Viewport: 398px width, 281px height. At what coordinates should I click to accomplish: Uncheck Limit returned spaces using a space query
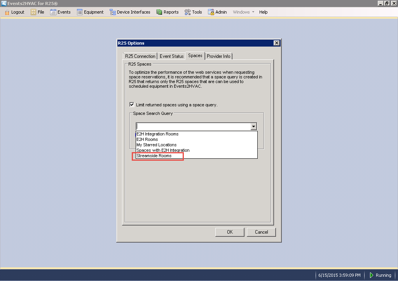click(x=132, y=105)
